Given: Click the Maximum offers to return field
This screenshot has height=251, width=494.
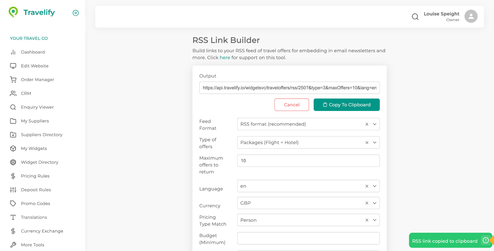Looking at the screenshot, I should (308, 160).
